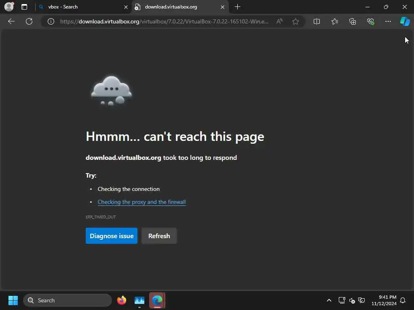Screen dimensions: 414x310
Task: Open Collections icon in toolbar
Action: click(x=353, y=21)
